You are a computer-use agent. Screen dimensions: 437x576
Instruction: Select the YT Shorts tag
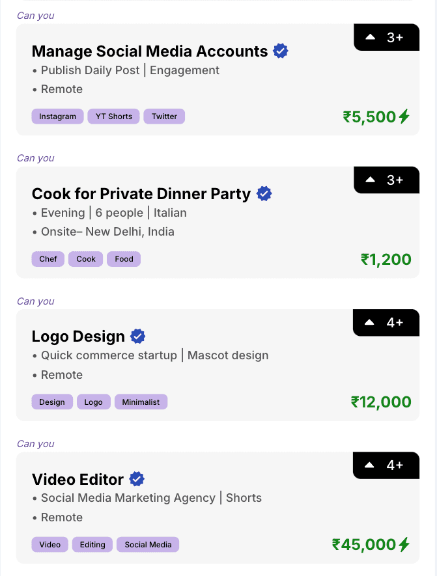tap(113, 117)
